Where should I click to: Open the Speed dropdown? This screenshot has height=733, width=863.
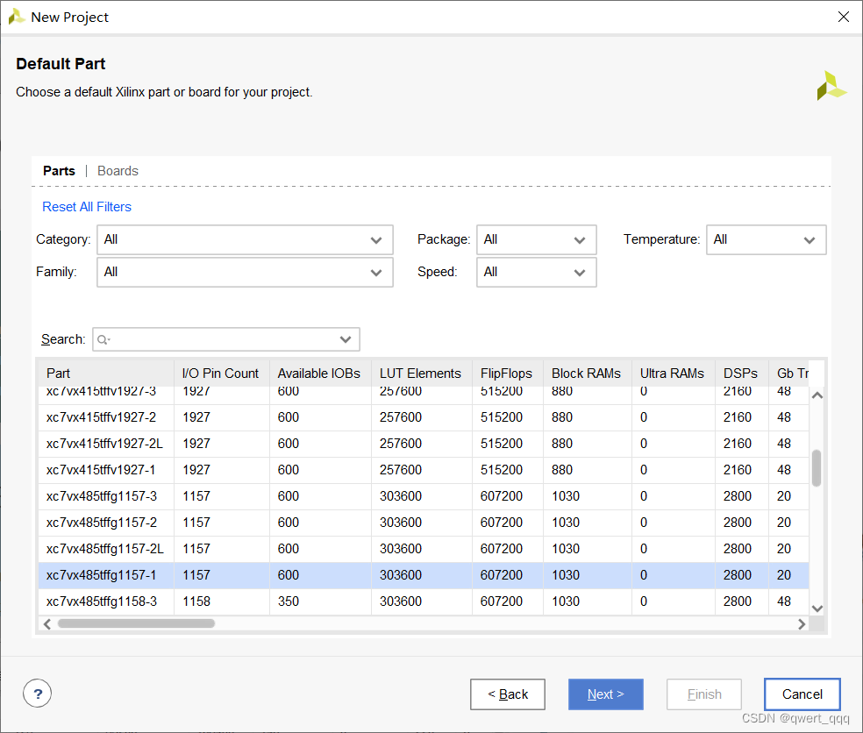coord(536,273)
